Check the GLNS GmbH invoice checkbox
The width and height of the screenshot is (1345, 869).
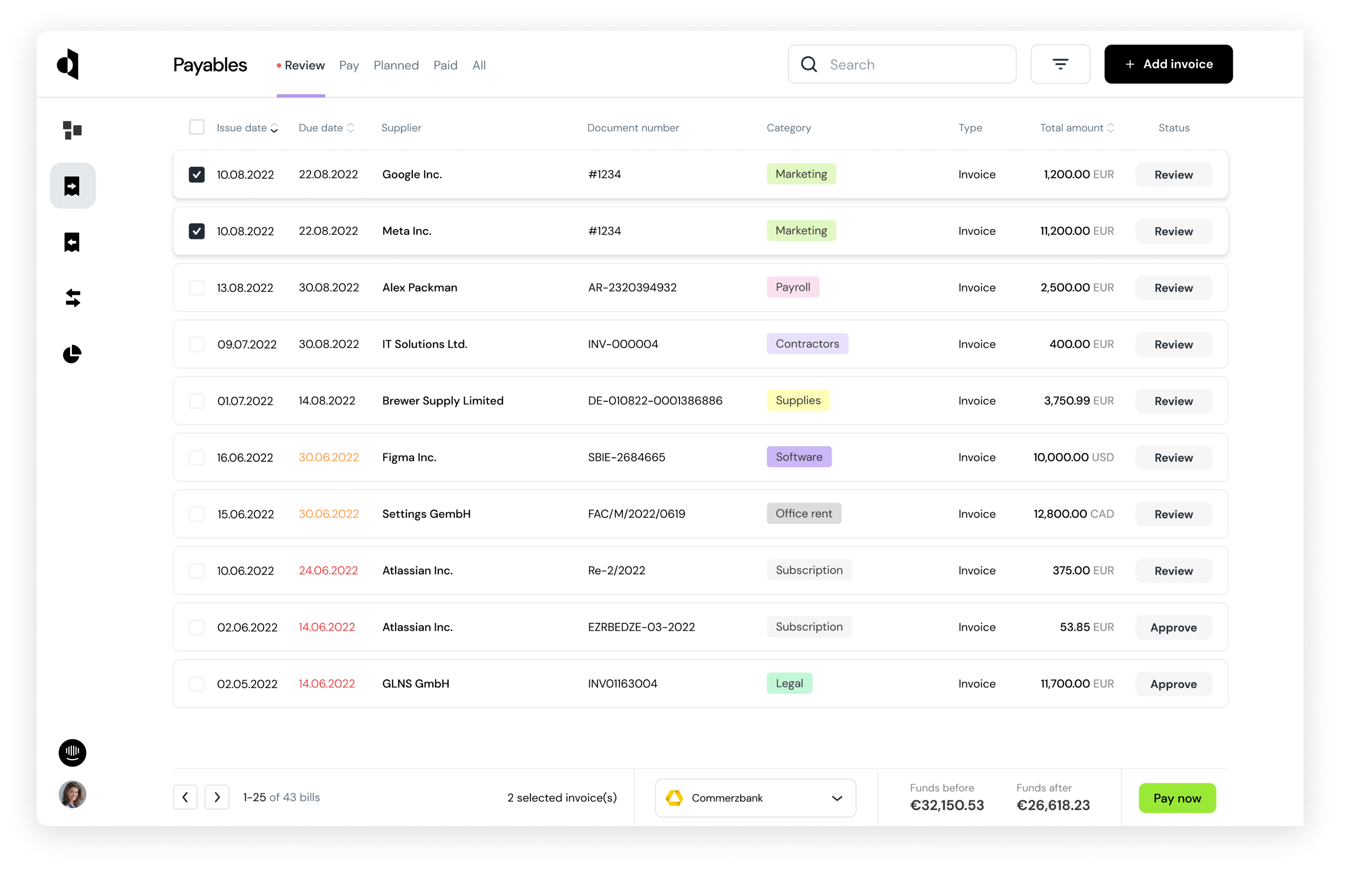tap(197, 684)
